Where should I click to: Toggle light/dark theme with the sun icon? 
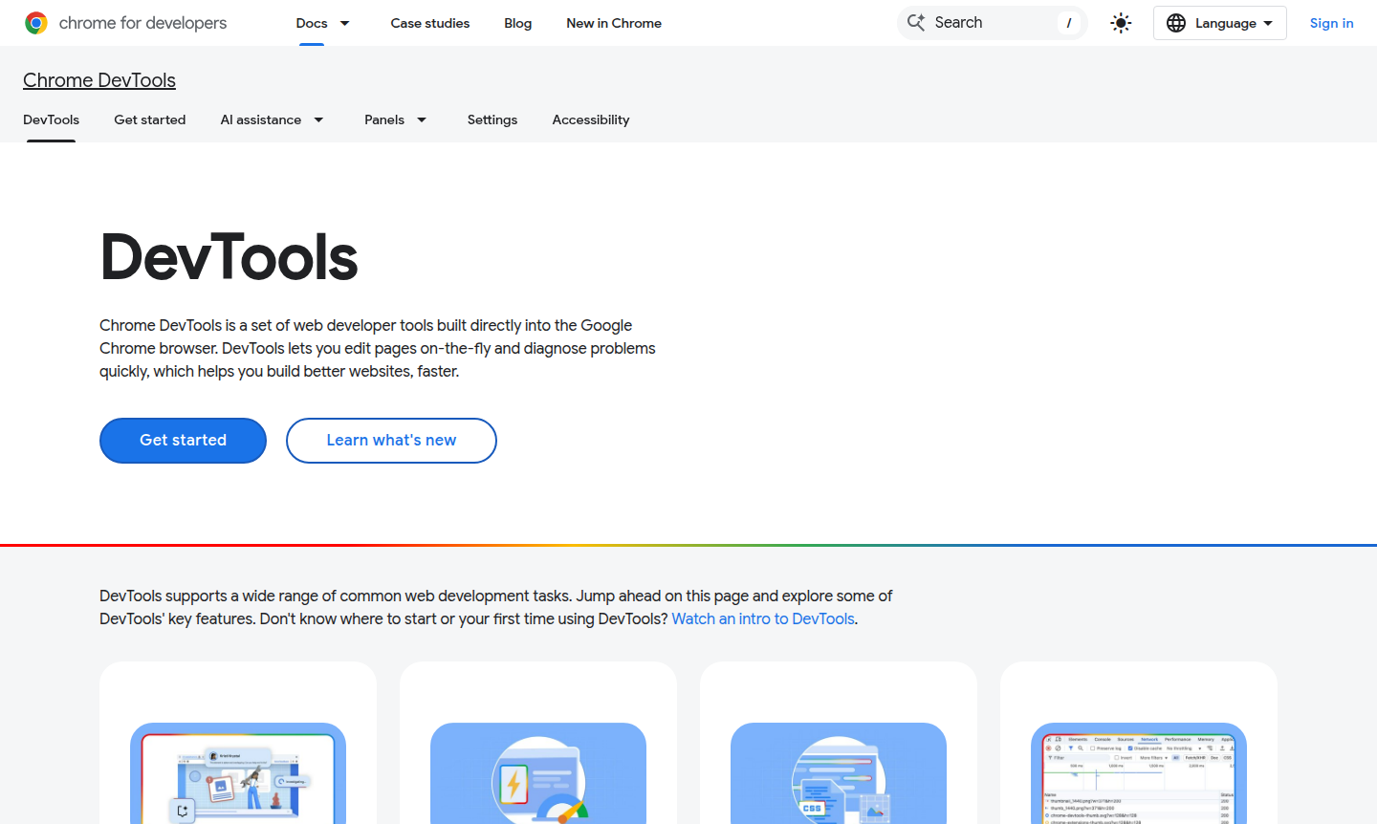coord(1120,23)
